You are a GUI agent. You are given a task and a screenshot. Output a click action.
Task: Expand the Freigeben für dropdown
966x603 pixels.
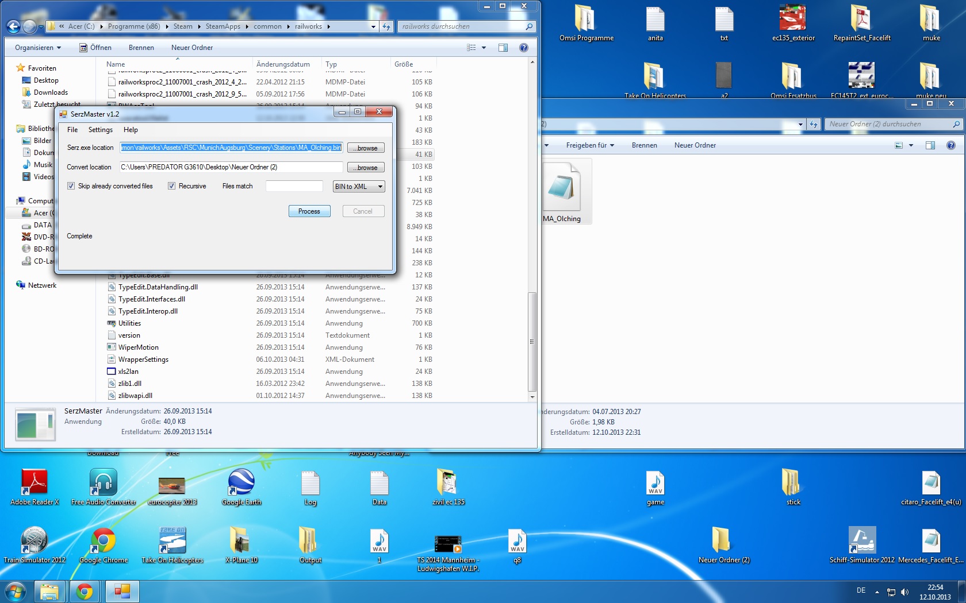[x=590, y=145]
